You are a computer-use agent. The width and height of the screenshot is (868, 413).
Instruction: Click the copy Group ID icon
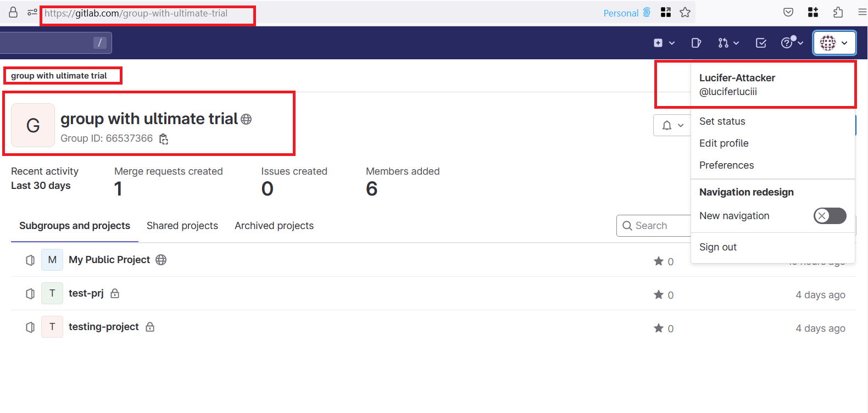(x=164, y=139)
